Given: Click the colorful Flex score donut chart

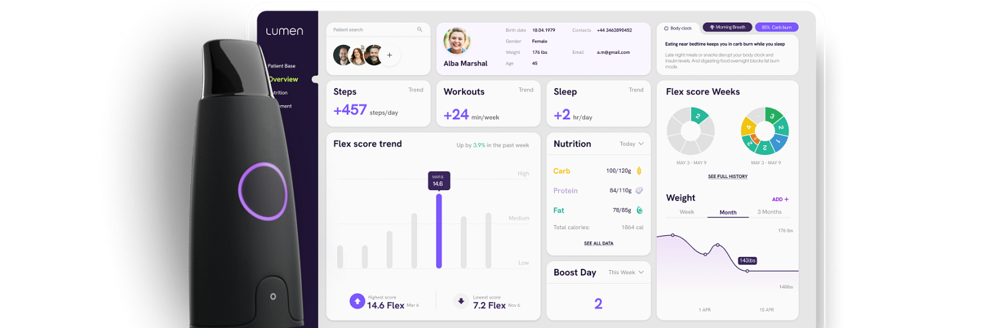Looking at the screenshot, I should coord(765,132).
